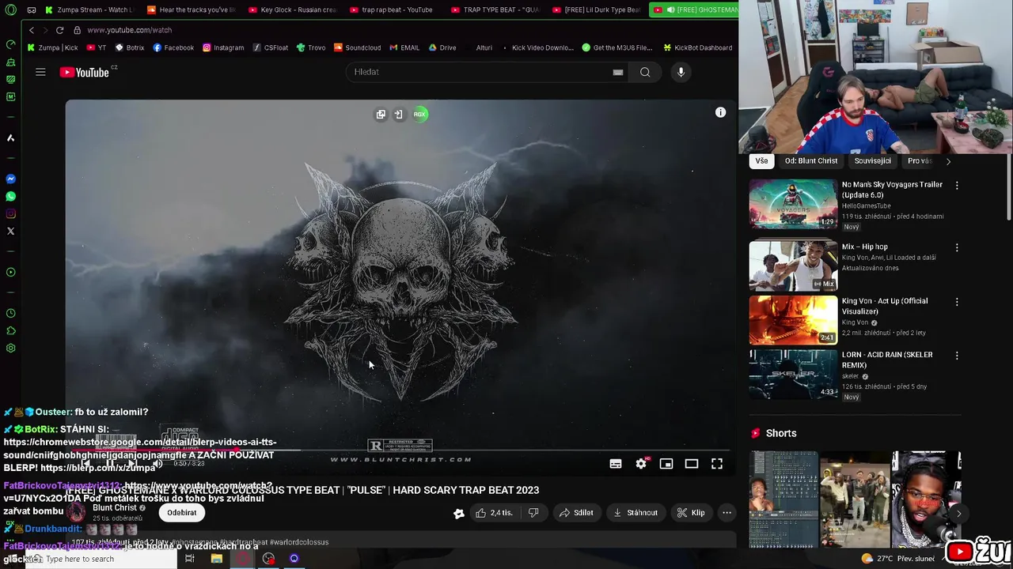Open the King Von Act Up thumbnail

793,320
